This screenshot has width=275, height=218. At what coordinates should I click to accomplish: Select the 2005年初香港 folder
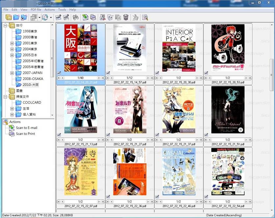pos(33,61)
